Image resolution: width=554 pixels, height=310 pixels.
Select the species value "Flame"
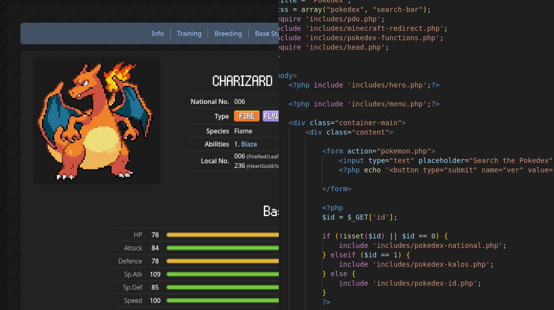243,131
